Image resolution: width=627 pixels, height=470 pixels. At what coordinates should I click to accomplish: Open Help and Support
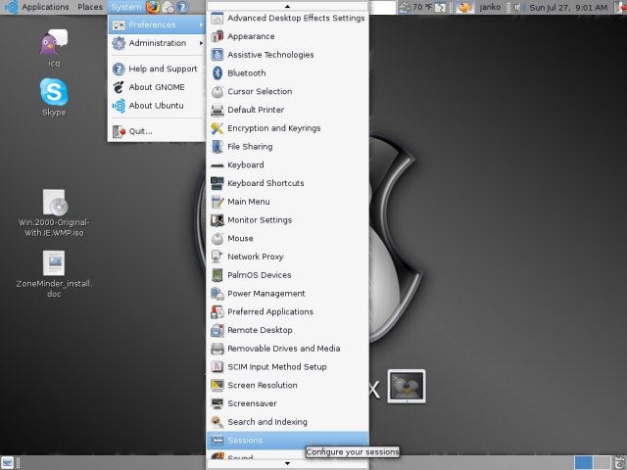[x=157, y=70]
